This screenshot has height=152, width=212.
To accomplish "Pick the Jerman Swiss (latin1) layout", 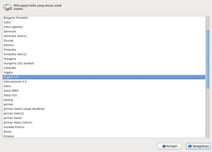I will coord(18,123).
